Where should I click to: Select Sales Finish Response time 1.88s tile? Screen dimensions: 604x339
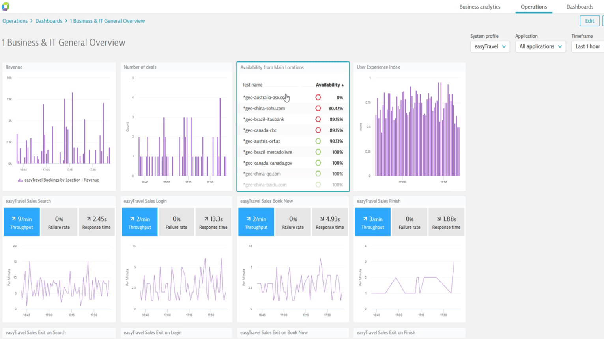(447, 222)
